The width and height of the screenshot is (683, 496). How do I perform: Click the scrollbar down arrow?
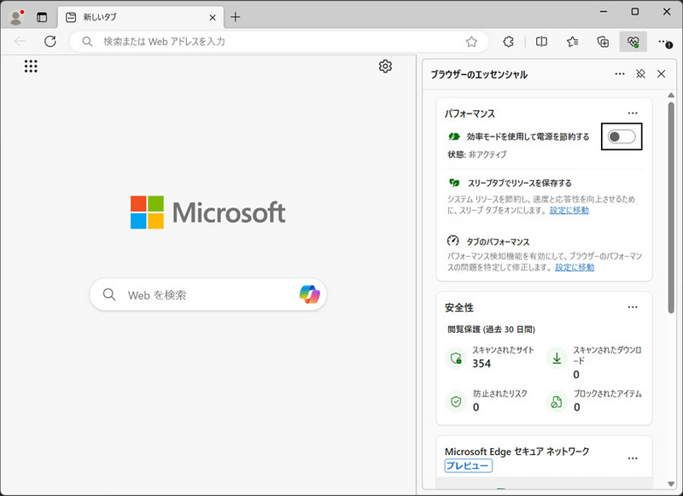[671, 484]
